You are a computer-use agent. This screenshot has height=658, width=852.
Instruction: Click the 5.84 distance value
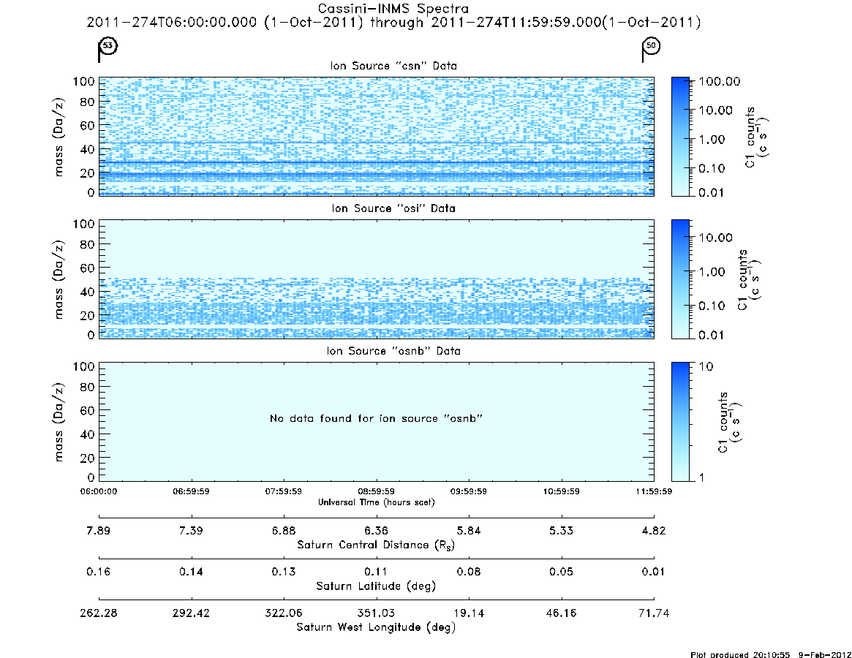468,531
